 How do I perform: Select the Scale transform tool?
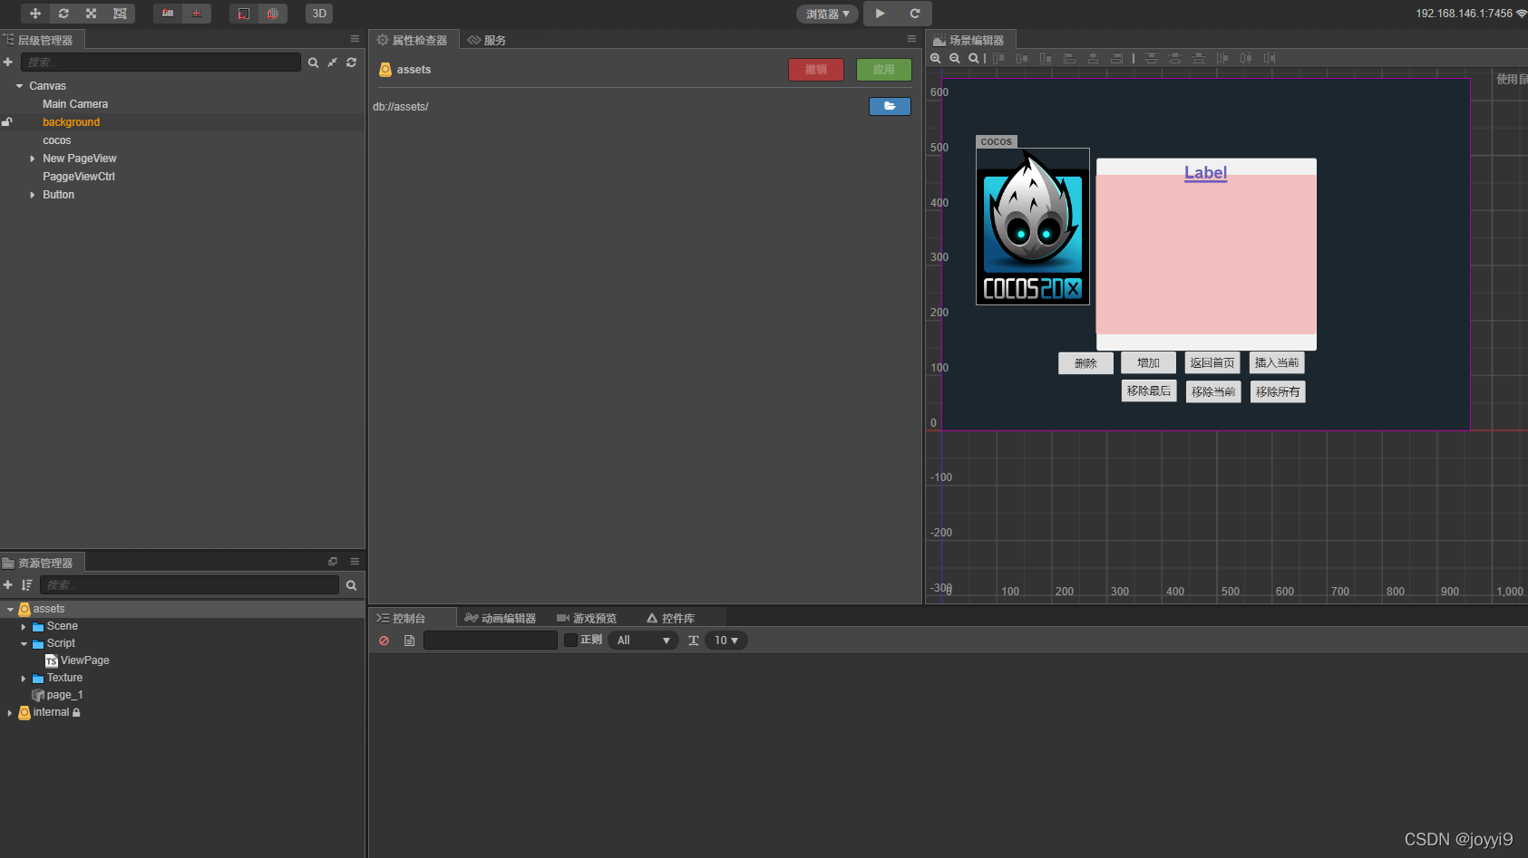point(92,14)
